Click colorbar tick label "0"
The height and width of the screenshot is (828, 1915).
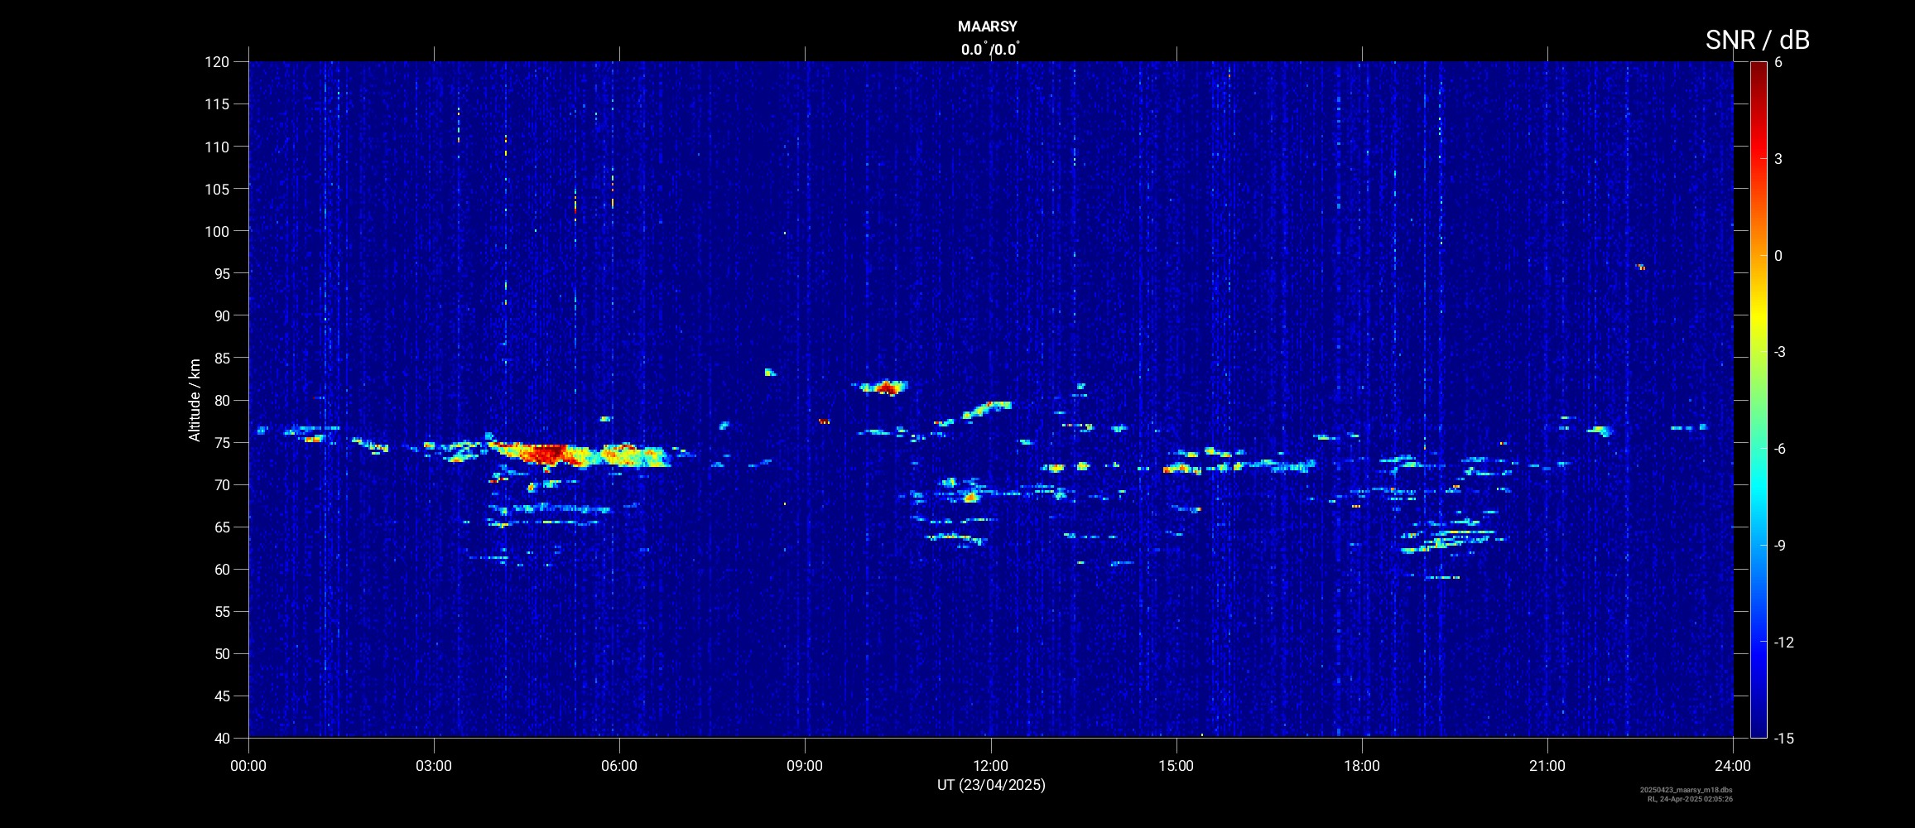(x=1778, y=256)
